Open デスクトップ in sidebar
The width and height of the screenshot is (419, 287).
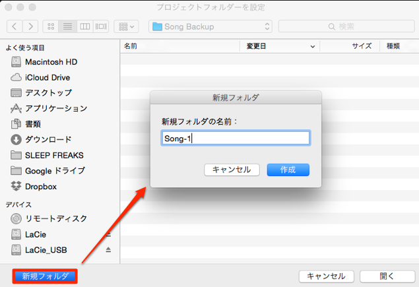(x=41, y=93)
